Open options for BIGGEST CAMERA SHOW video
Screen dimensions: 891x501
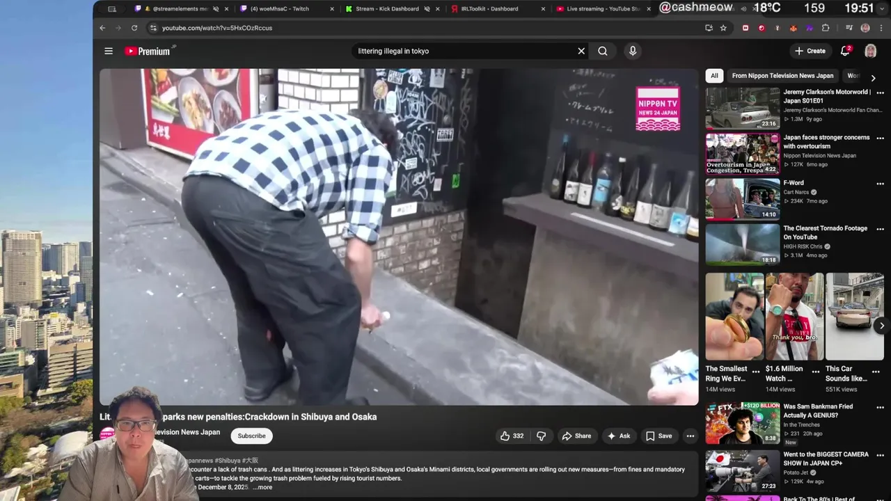pyautogui.click(x=880, y=455)
